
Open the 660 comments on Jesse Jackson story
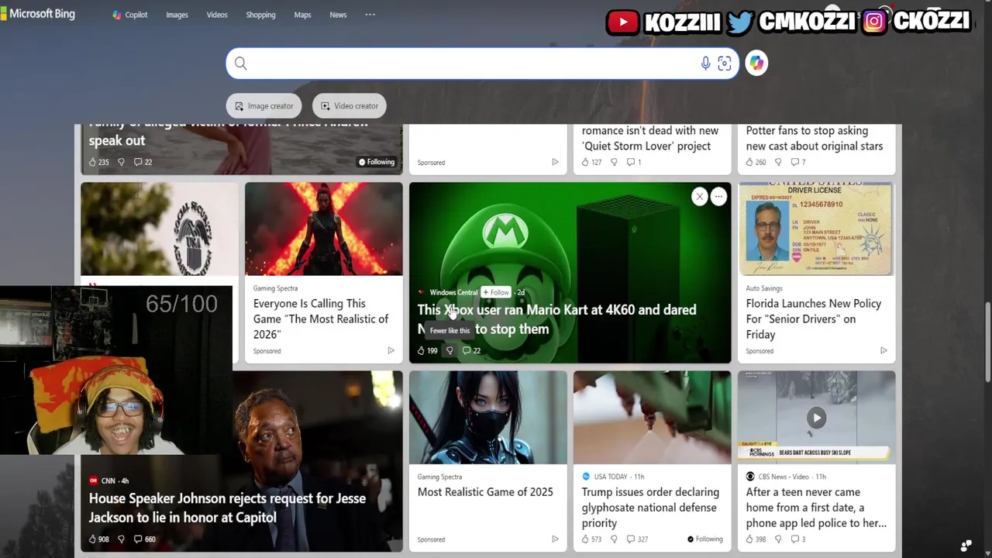coord(144,539)
